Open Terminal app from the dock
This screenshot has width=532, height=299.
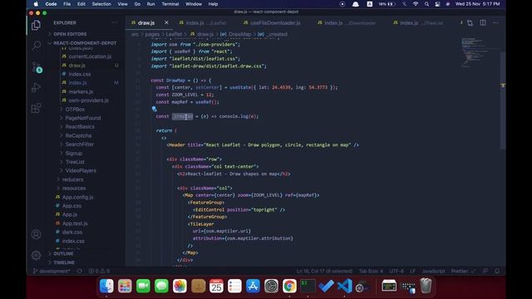click(308, 286)
